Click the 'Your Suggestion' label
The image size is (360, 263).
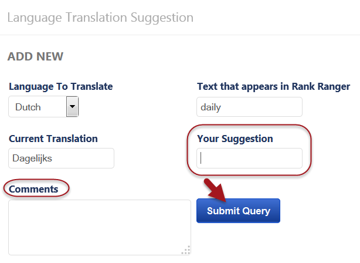235,139
